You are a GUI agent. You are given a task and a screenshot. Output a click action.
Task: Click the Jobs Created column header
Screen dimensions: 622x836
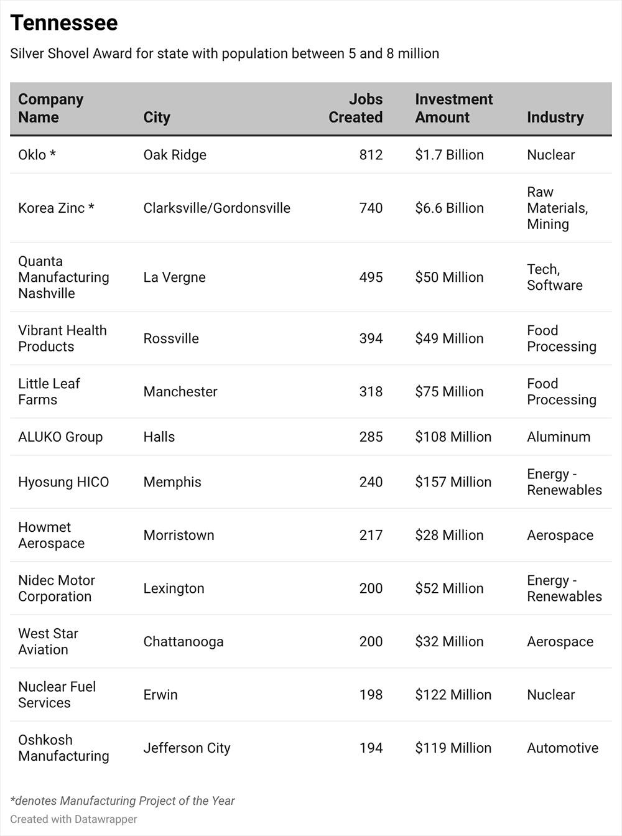(x=355, y=108)
